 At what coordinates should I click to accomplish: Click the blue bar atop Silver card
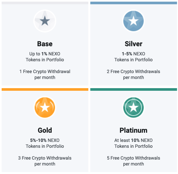pyautogui.click(x=133, y=3)
